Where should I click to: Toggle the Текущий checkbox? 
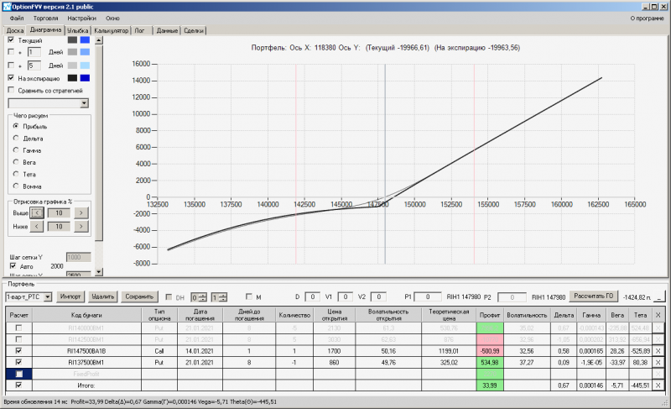click(11, 39)
